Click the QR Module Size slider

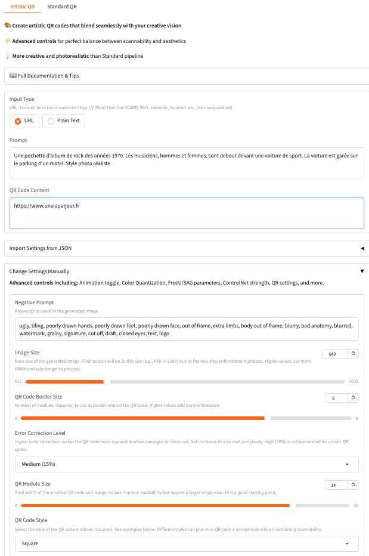(x=185, y=505)
